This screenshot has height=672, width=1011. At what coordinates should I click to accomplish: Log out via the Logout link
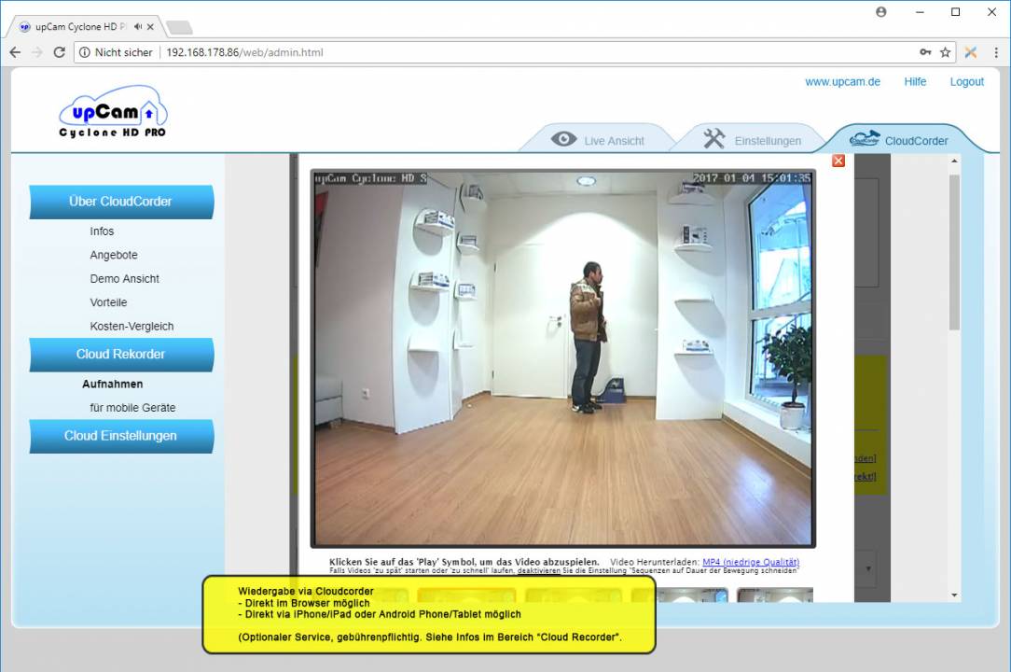tap(966, 82)
